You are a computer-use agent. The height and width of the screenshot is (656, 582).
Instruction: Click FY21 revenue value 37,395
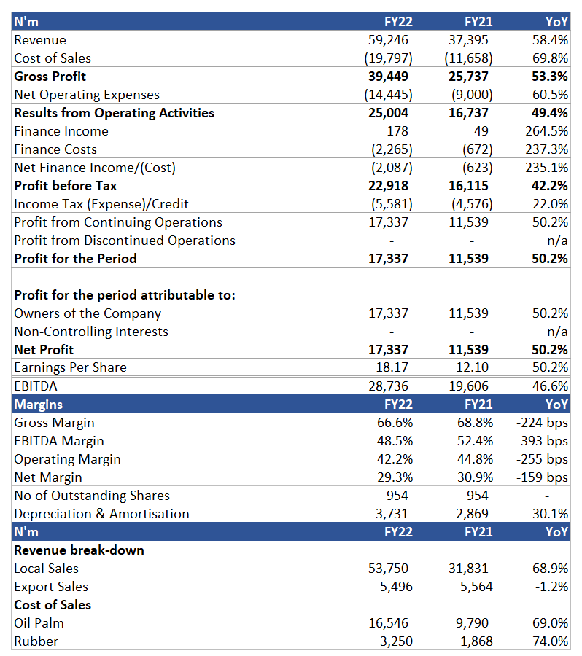click(x=468, y=40)
